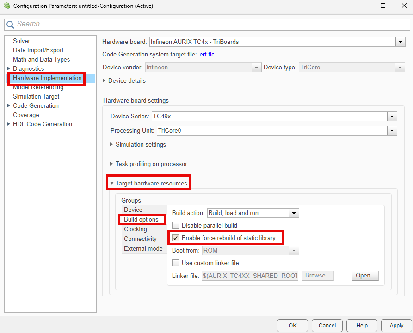The image size is (413, 333).
Task: Open the Device vendor dropdown
Action: tap(257, 67)
